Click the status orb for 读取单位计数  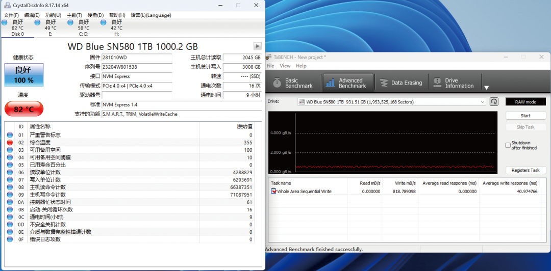click(10, 172)
